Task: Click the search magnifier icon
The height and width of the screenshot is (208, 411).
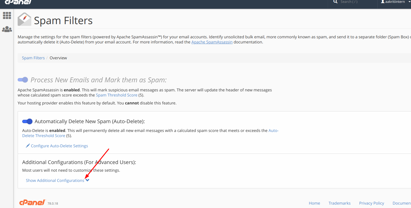Action: pos(335,2)
